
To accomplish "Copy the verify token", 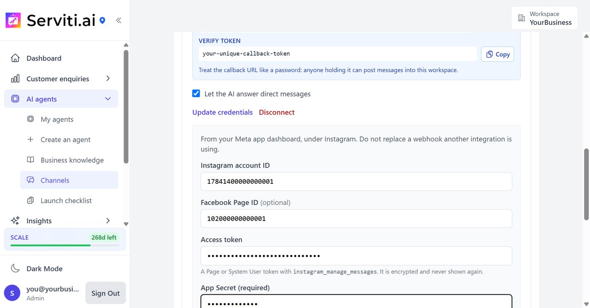I will [x=497, y=54].
